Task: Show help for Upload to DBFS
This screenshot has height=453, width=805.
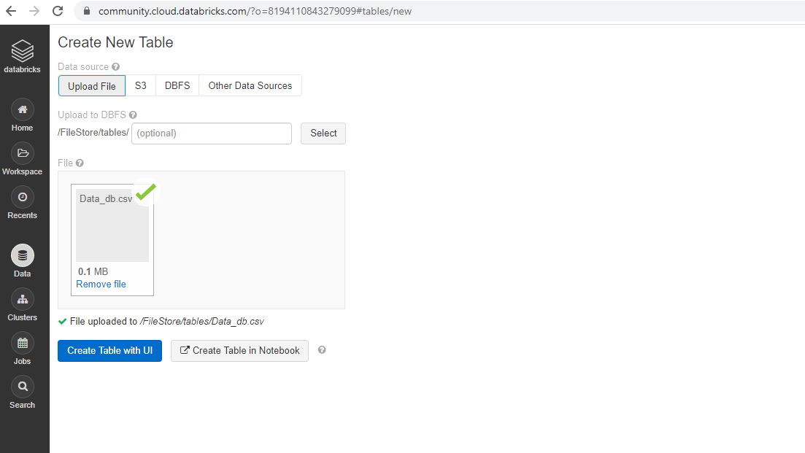Action: 133,115
